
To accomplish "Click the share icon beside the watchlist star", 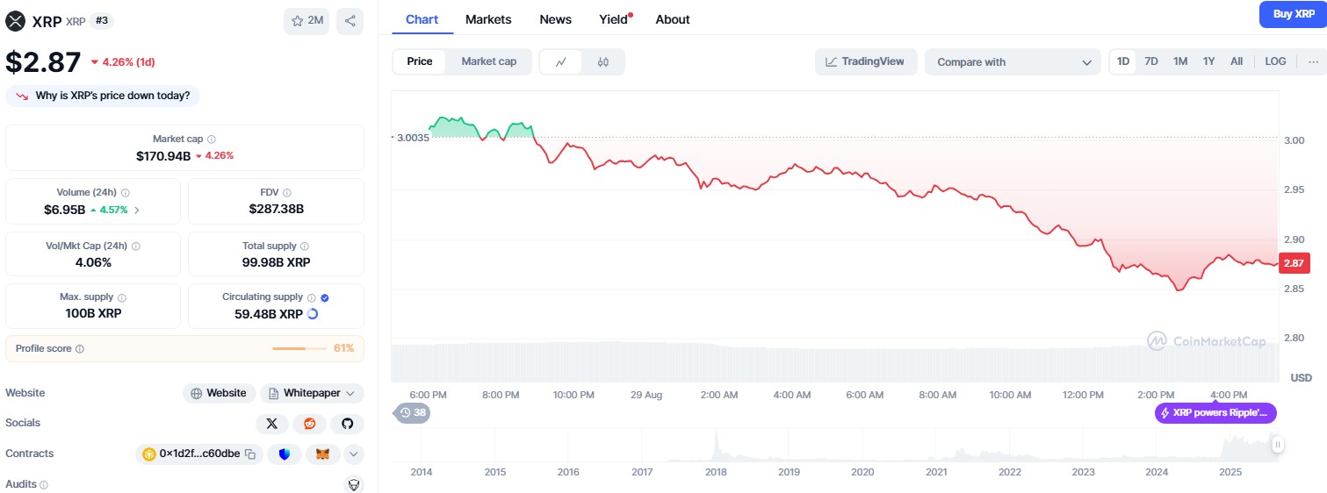I will (x=350, y=21).
